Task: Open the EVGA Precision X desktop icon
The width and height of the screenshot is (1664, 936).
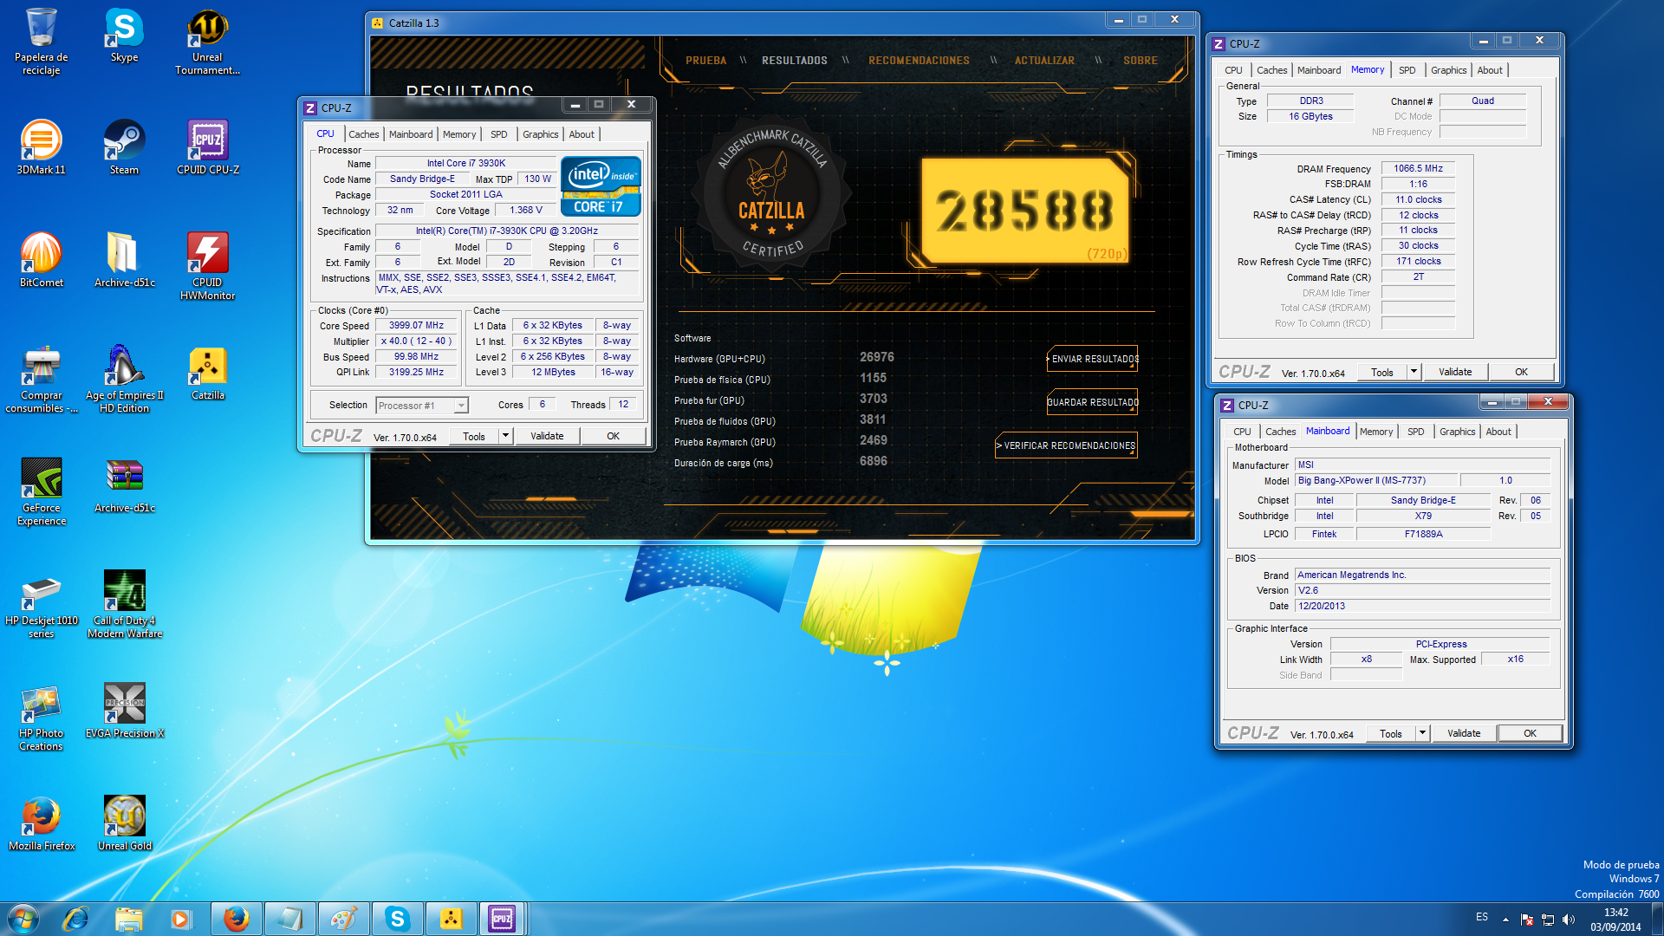Action: [x=124, y=712]
